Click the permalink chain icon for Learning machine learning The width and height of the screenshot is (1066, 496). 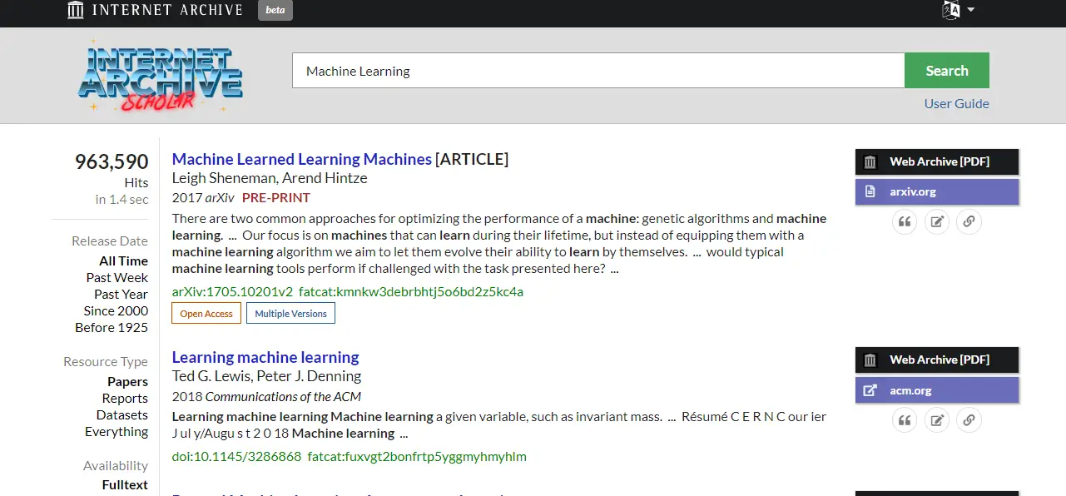(x=969, y=420)
